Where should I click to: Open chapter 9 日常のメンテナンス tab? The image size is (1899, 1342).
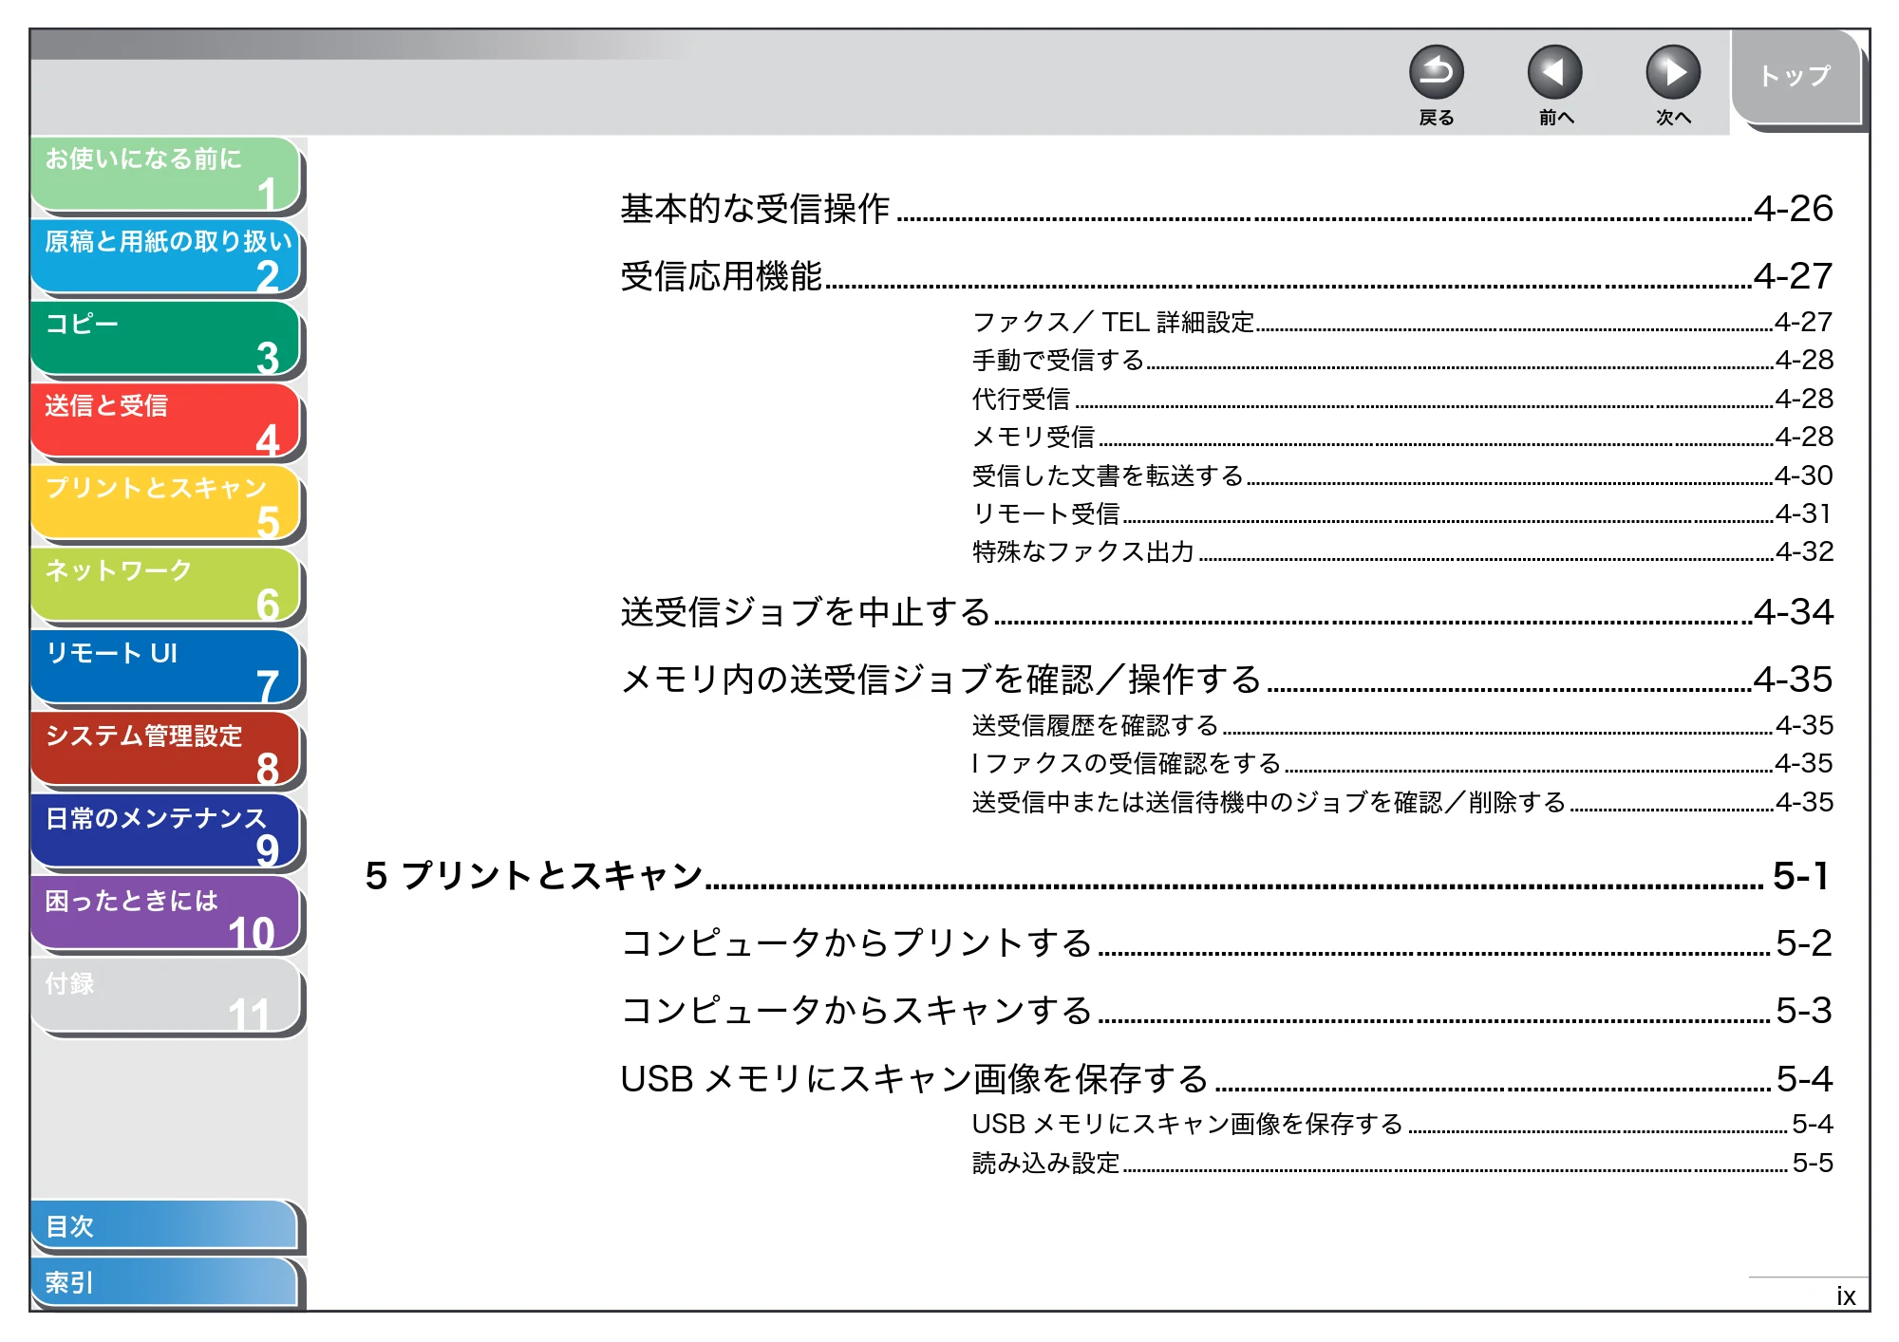point(166,832)
